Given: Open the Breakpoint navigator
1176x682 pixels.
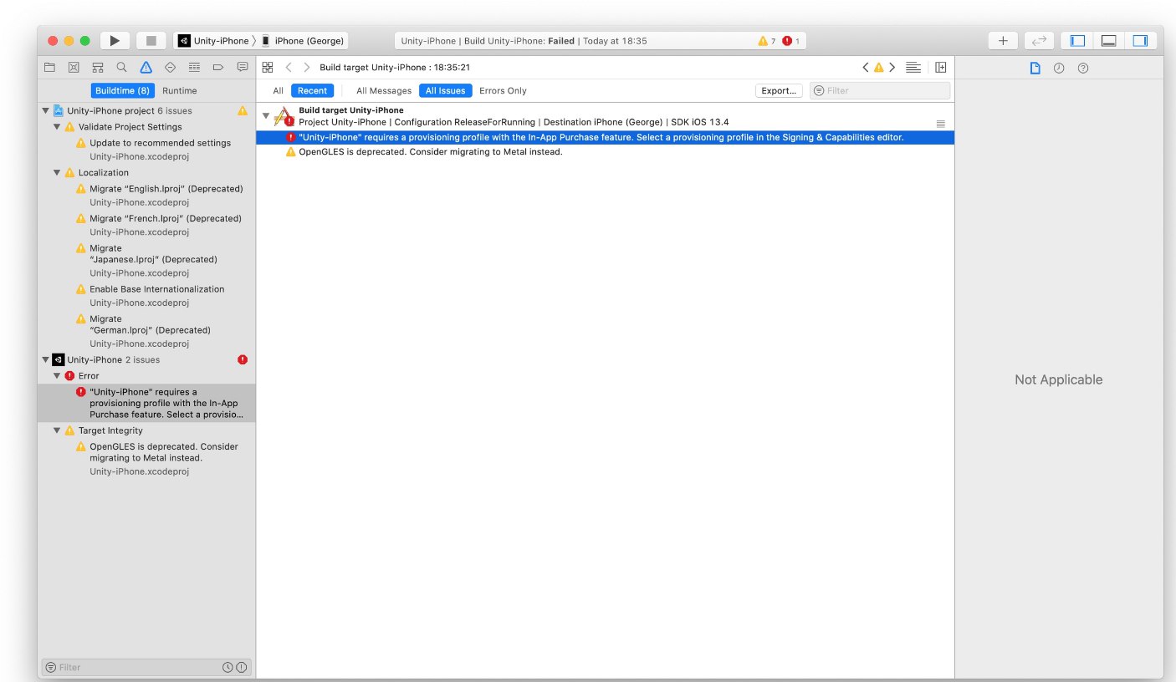Looking at the screenshot, I should point(218,67).
